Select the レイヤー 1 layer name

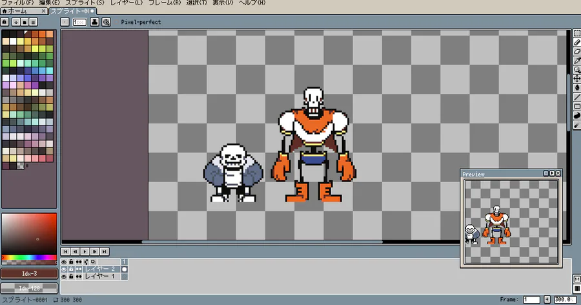(101, 277)
